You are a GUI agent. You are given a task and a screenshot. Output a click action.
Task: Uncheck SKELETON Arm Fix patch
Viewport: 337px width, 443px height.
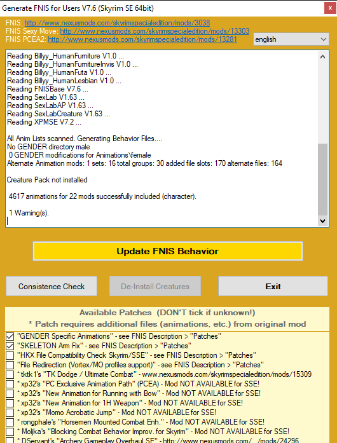pyautogui.click(x=10, y=346)
